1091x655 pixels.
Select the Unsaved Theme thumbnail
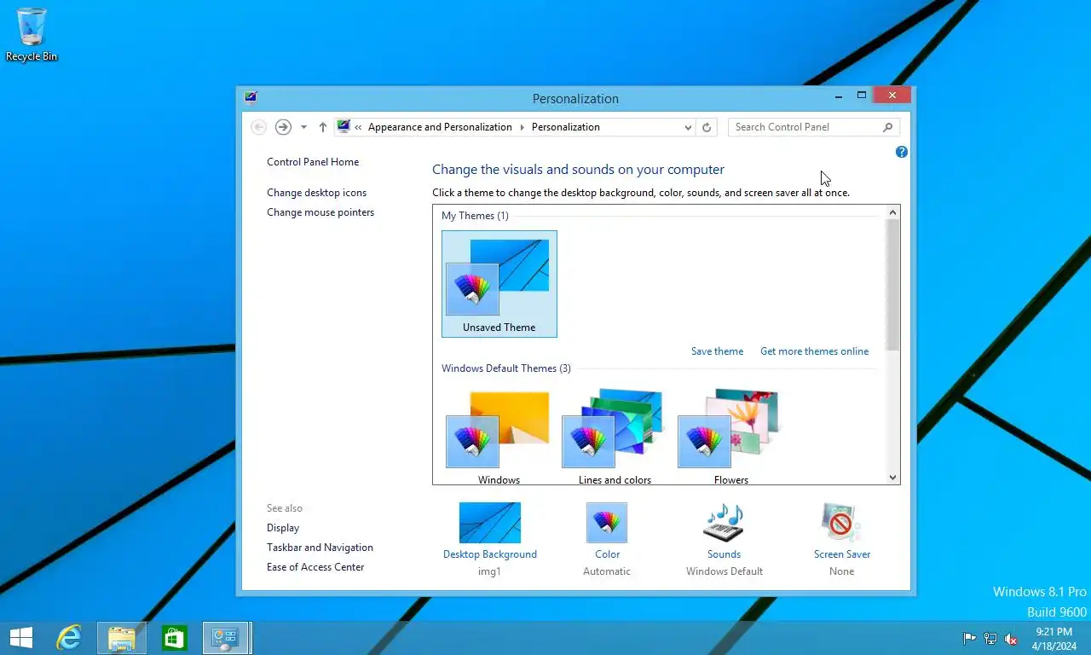[499, 284]
